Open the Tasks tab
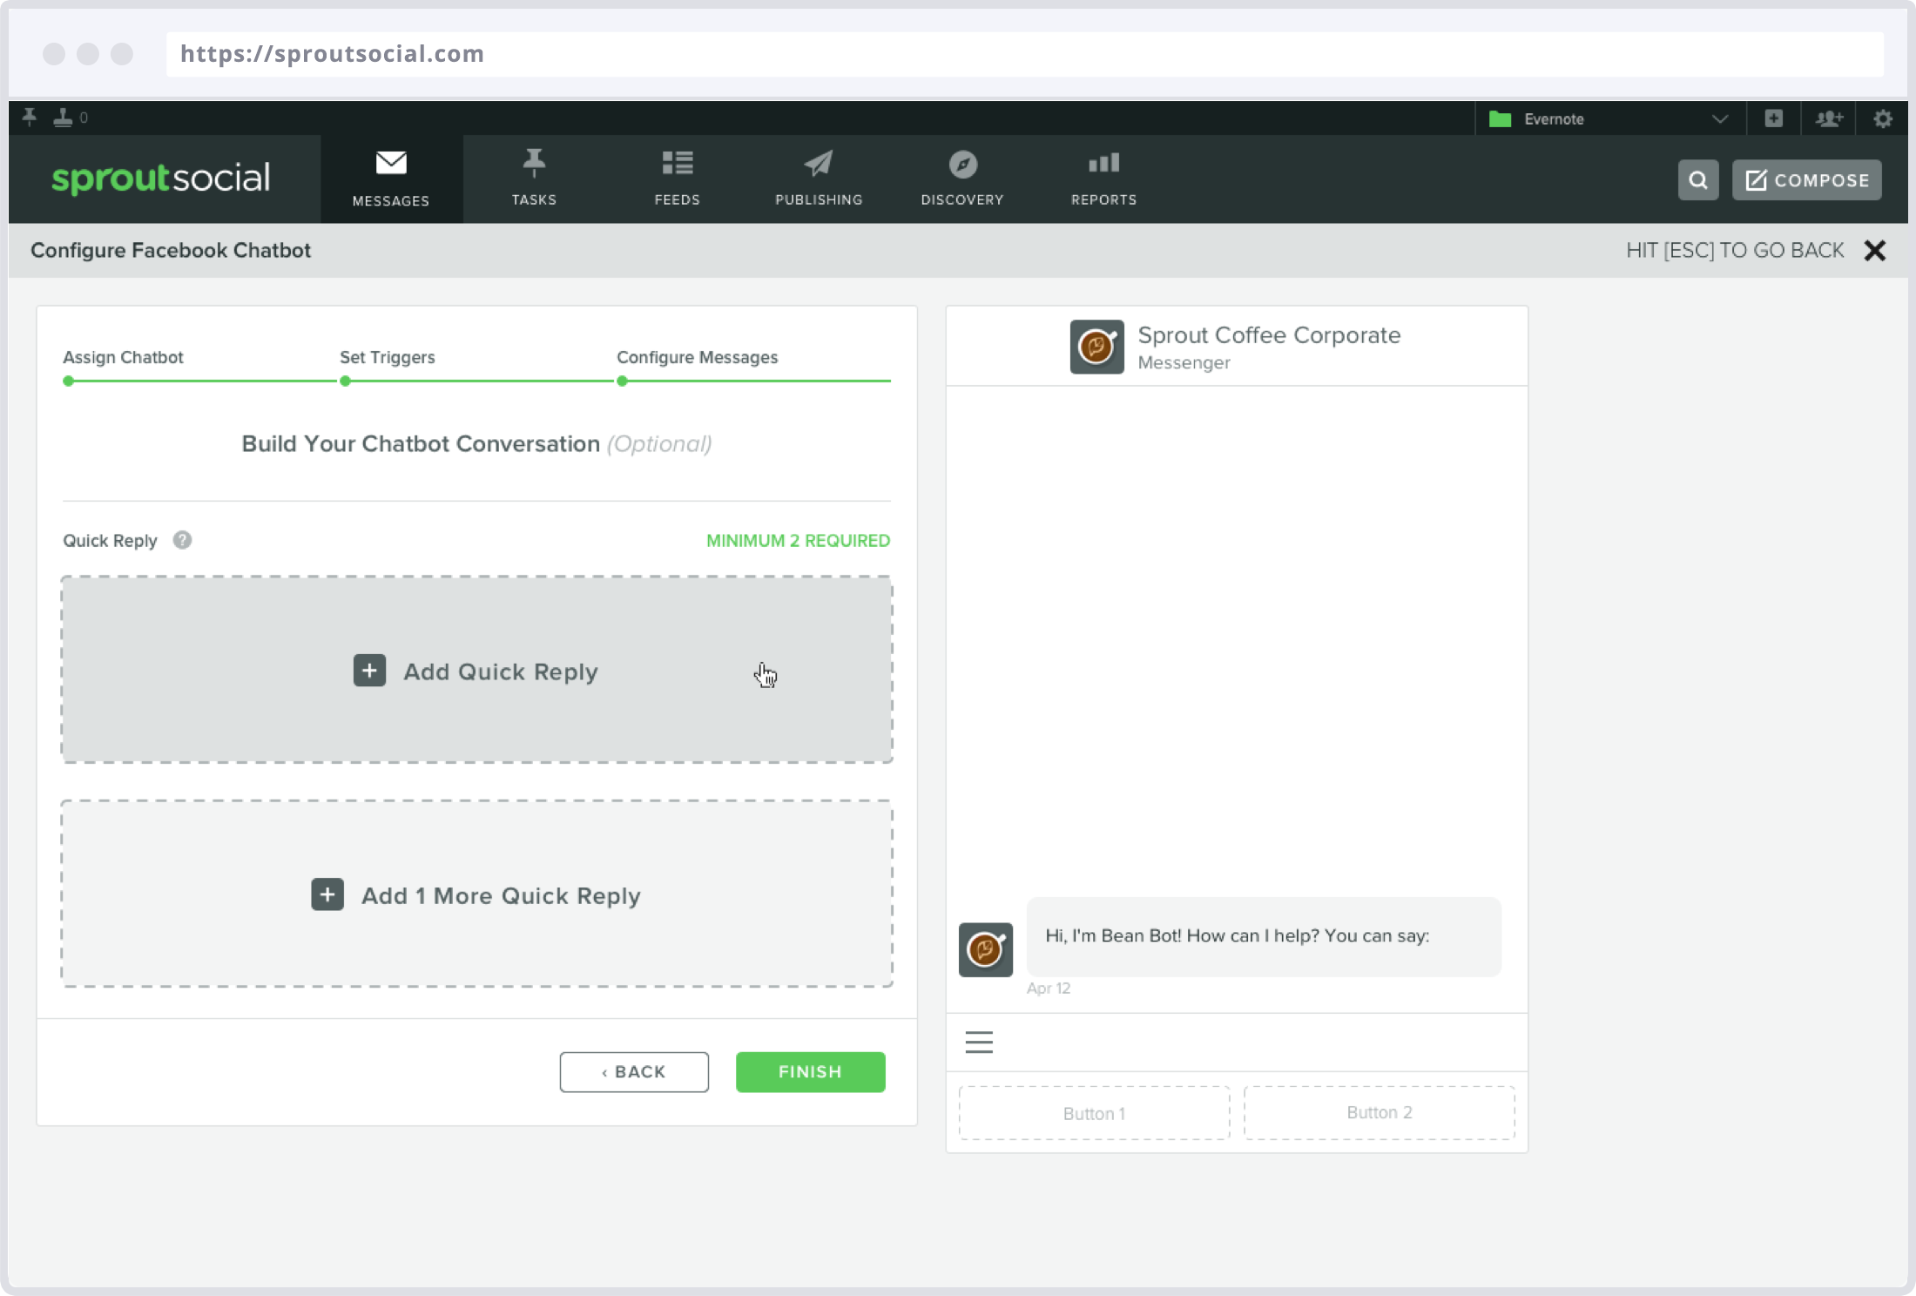 pos(534,179)
